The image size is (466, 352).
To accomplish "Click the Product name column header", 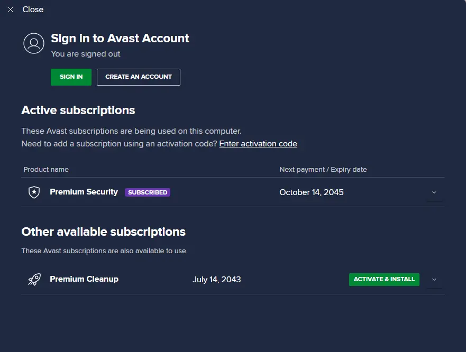I will [x=46, y=169].
